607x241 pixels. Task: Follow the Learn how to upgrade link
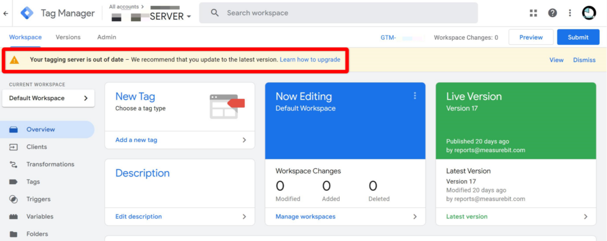[310, 60]
